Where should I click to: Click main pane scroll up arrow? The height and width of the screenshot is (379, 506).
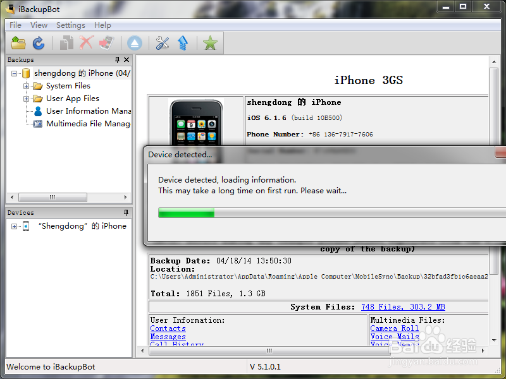[494, 61]
